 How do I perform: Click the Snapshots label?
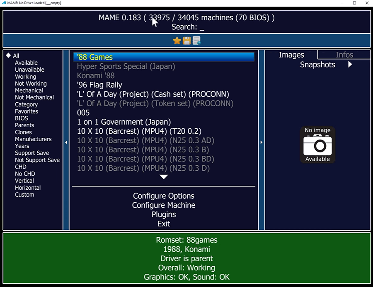[317, 65]
